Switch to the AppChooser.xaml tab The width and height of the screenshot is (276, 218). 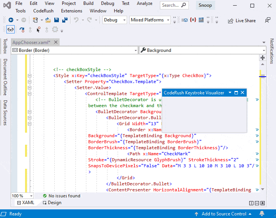[31, 42]
